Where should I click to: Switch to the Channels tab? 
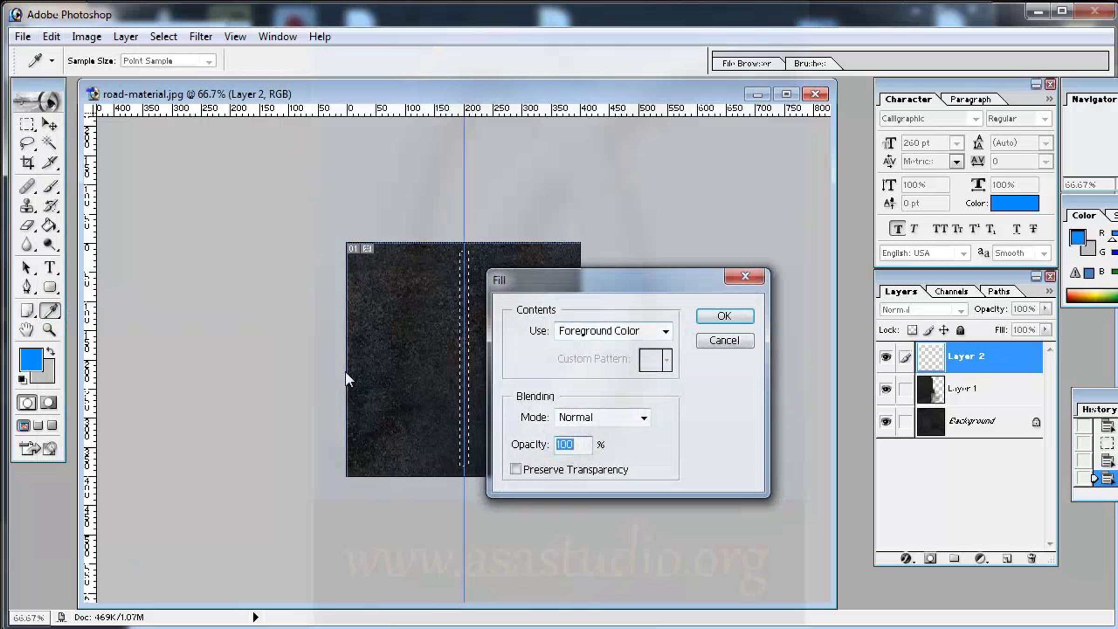[951, 291]
